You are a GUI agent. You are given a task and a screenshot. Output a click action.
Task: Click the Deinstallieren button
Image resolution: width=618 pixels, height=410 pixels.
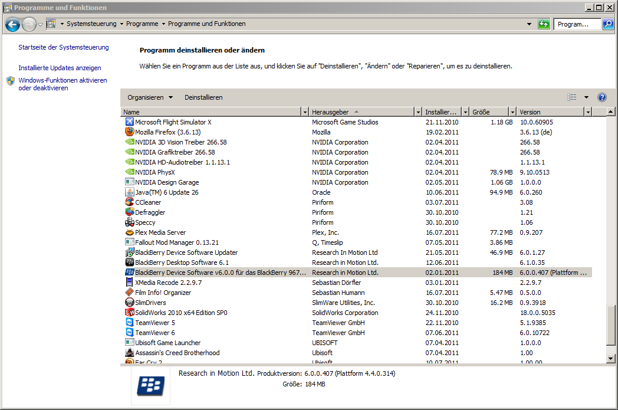point(203,97)
